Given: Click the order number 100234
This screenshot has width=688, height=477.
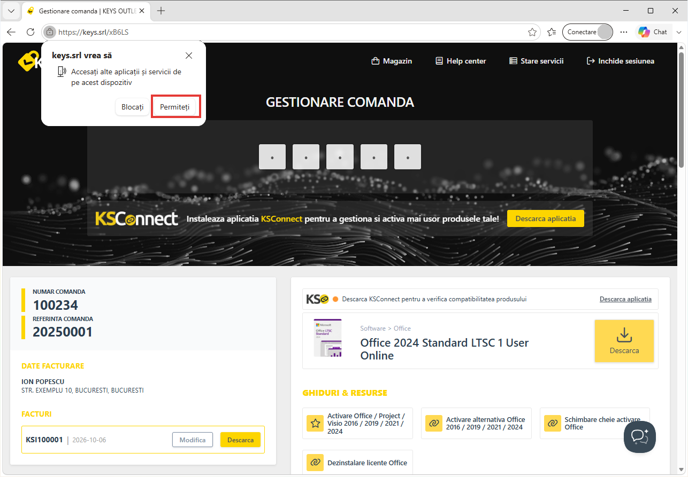Looking at the screenshot, I should [56, 306].
